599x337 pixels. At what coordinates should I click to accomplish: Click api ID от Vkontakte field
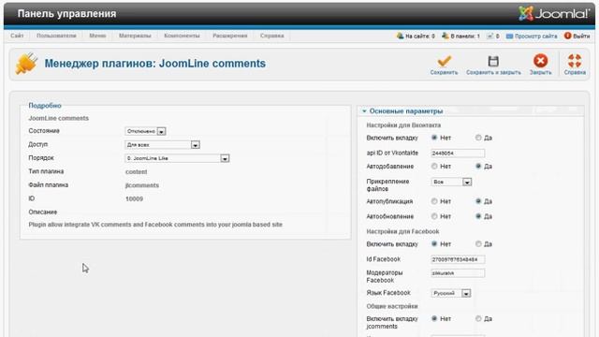458,154
